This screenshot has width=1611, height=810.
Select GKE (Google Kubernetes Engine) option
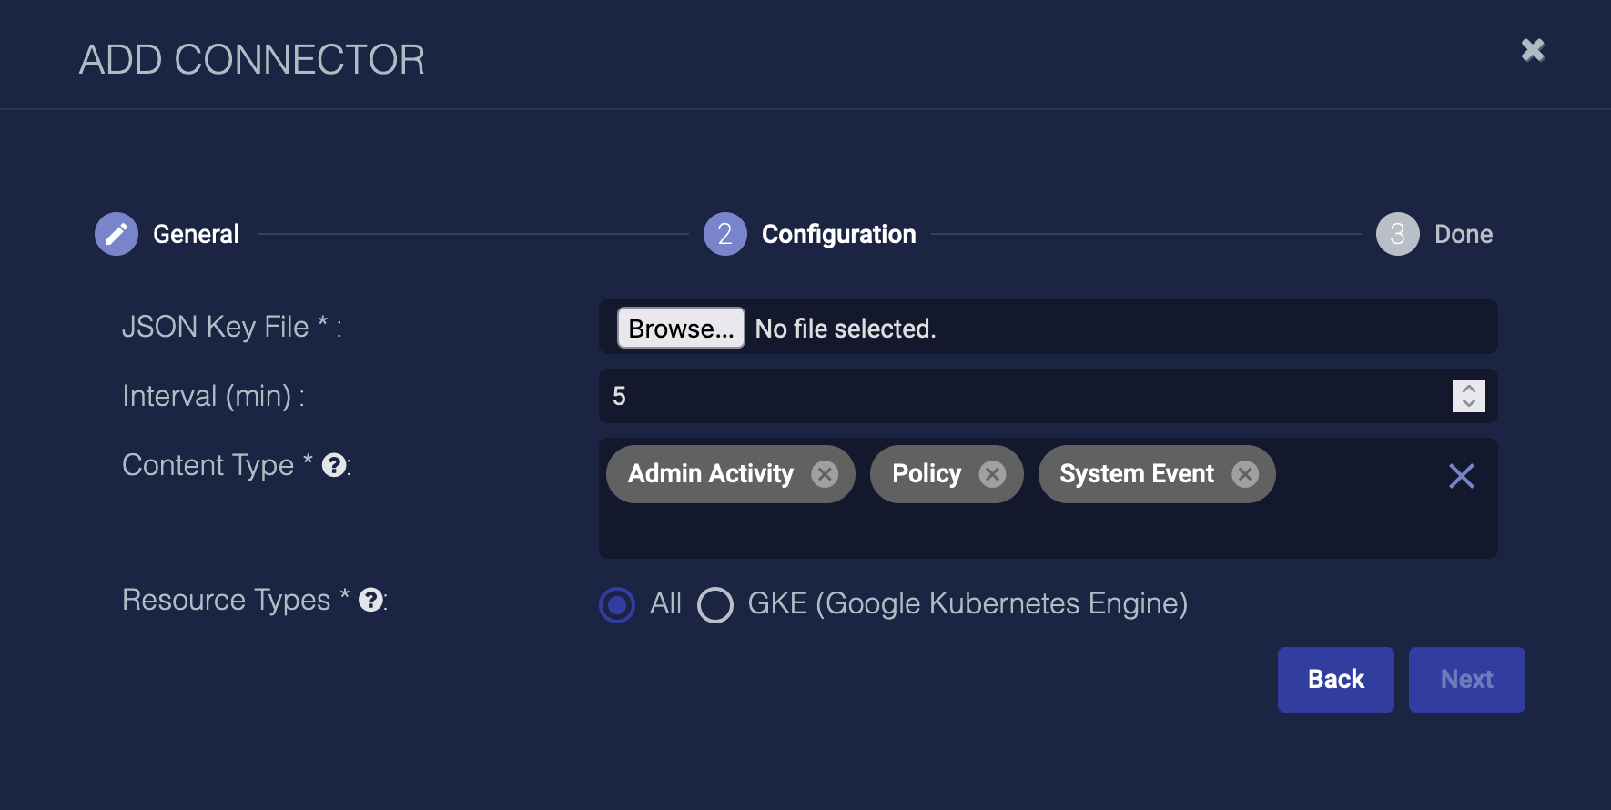pos(715,604)
